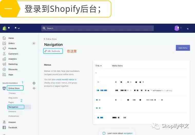
Task: Open the Analytics chart icon
Action: (x=4, y=59)
